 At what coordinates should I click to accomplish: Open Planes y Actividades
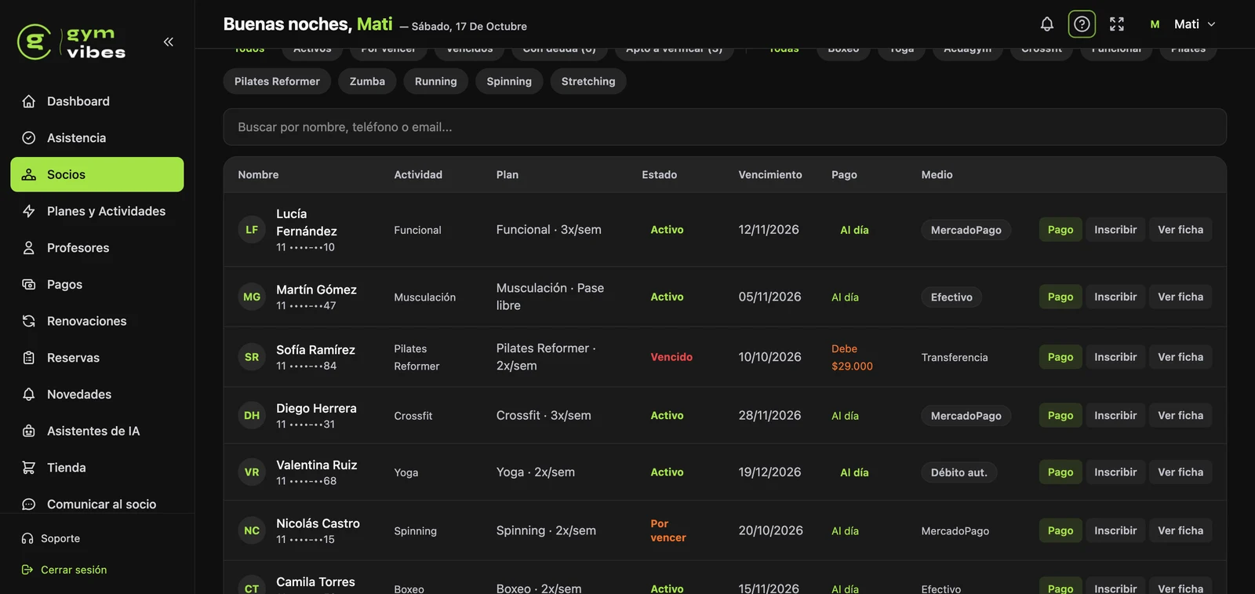click(x=97, y=211)
